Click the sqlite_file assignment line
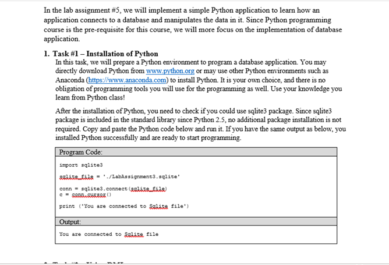This screenshot has height=265, width=389. (119, 176)
